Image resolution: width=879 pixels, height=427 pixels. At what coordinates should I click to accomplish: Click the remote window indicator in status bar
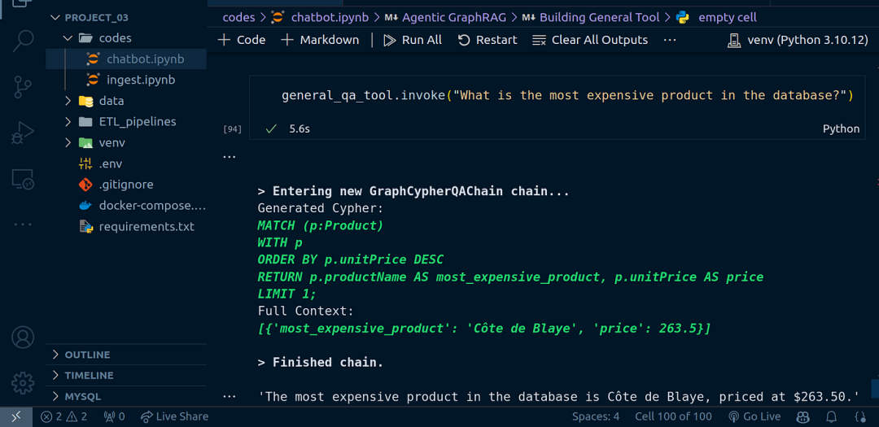click(15, 416)
